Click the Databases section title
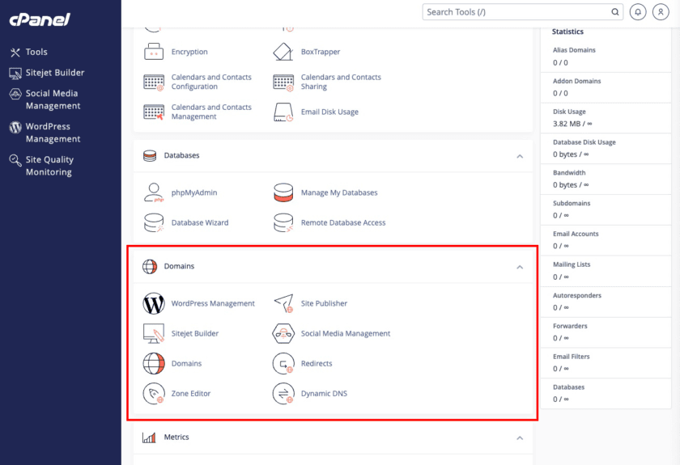Image resolution: width=680 pixels, height=465 pixels. point(181,155)
